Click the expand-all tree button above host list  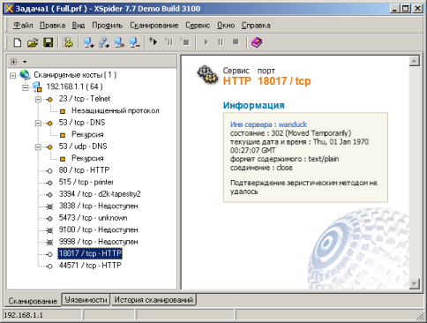[x=13, y=62]
